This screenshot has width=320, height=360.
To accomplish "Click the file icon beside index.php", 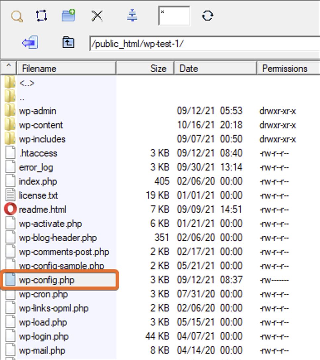I will 10,181.
